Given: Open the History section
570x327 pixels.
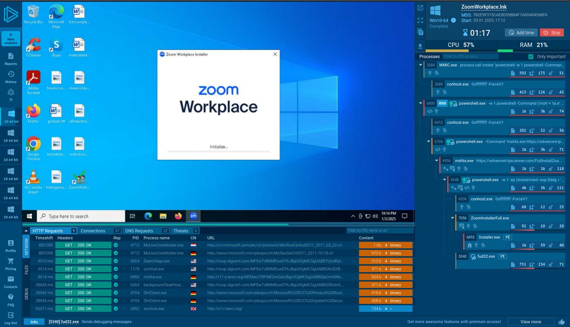Looking at the screenshot, I should pos(10,77).
